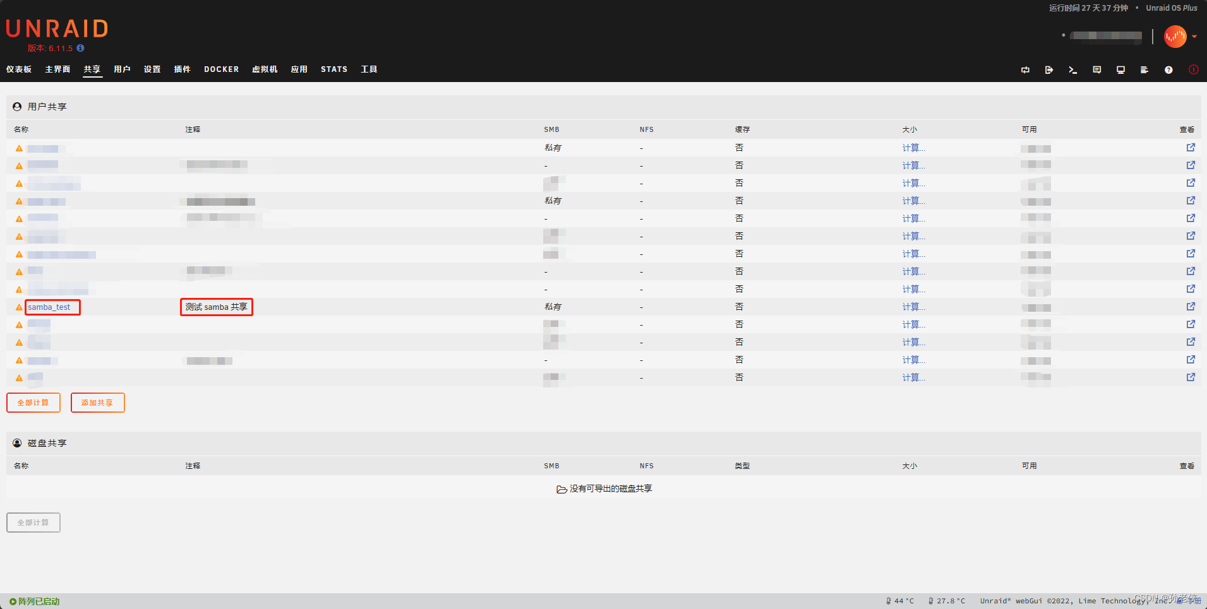The image size is (1207, 609).
Task: Click the UNRAID logo
Action: (x=56, y=28)
